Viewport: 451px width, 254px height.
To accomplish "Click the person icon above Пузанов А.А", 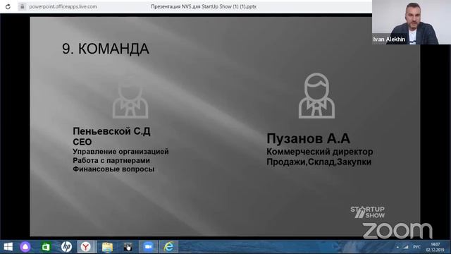I will pyautogui.click(x=316, y=96).
